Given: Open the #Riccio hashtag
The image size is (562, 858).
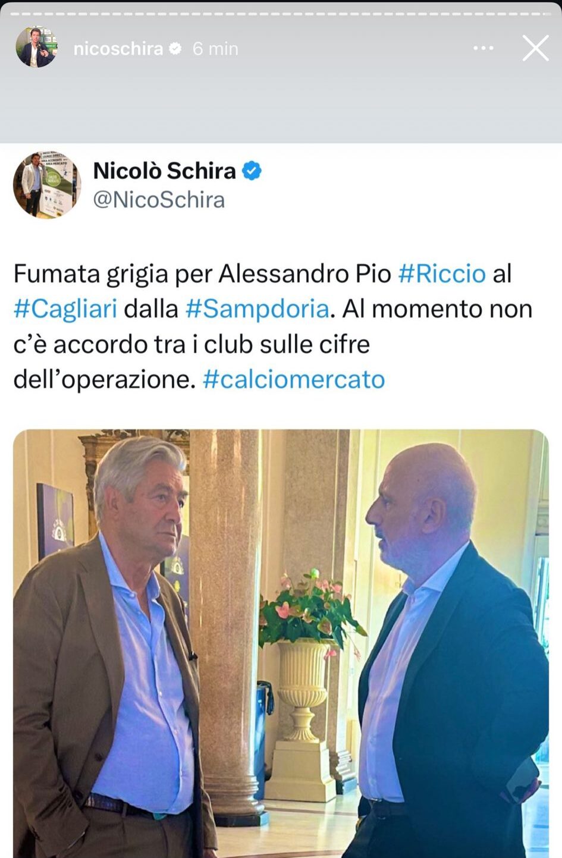Looking at the screenshot, I should tap(442, 274).
